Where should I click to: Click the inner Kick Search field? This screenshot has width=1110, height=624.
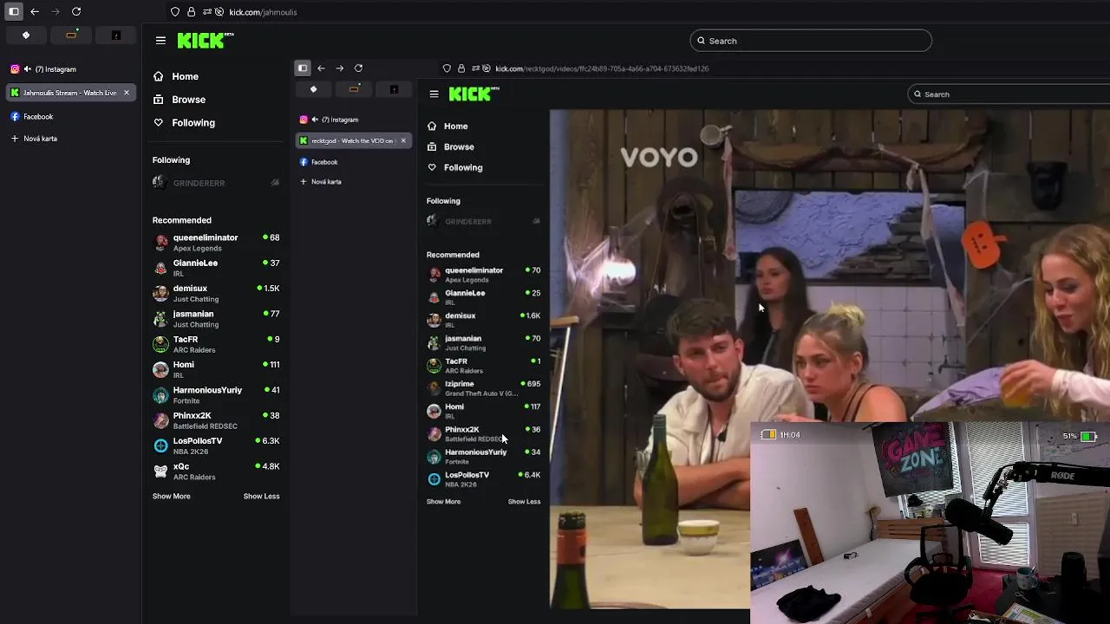point(1009,94)
